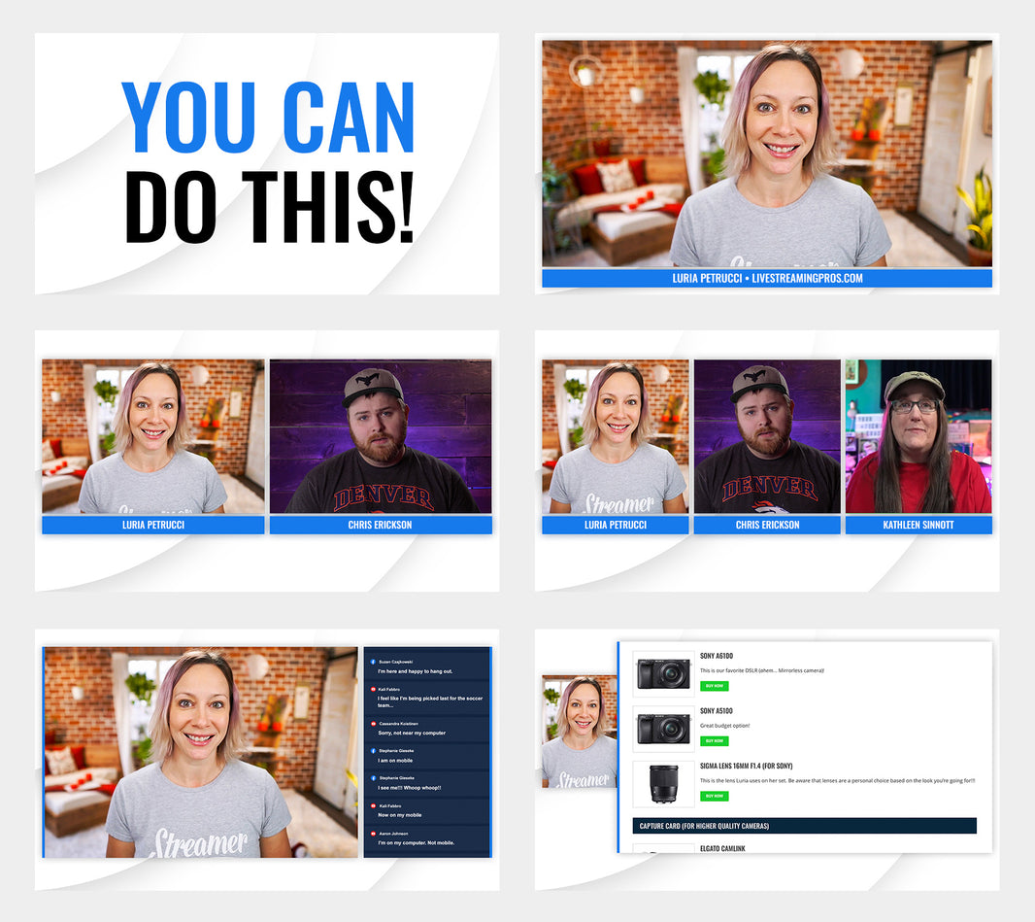
Task: Click the 'Luria Petrucci • LiveStreamingPros.com' name bar
Action: pyautogui.click(x=767, y=278)
